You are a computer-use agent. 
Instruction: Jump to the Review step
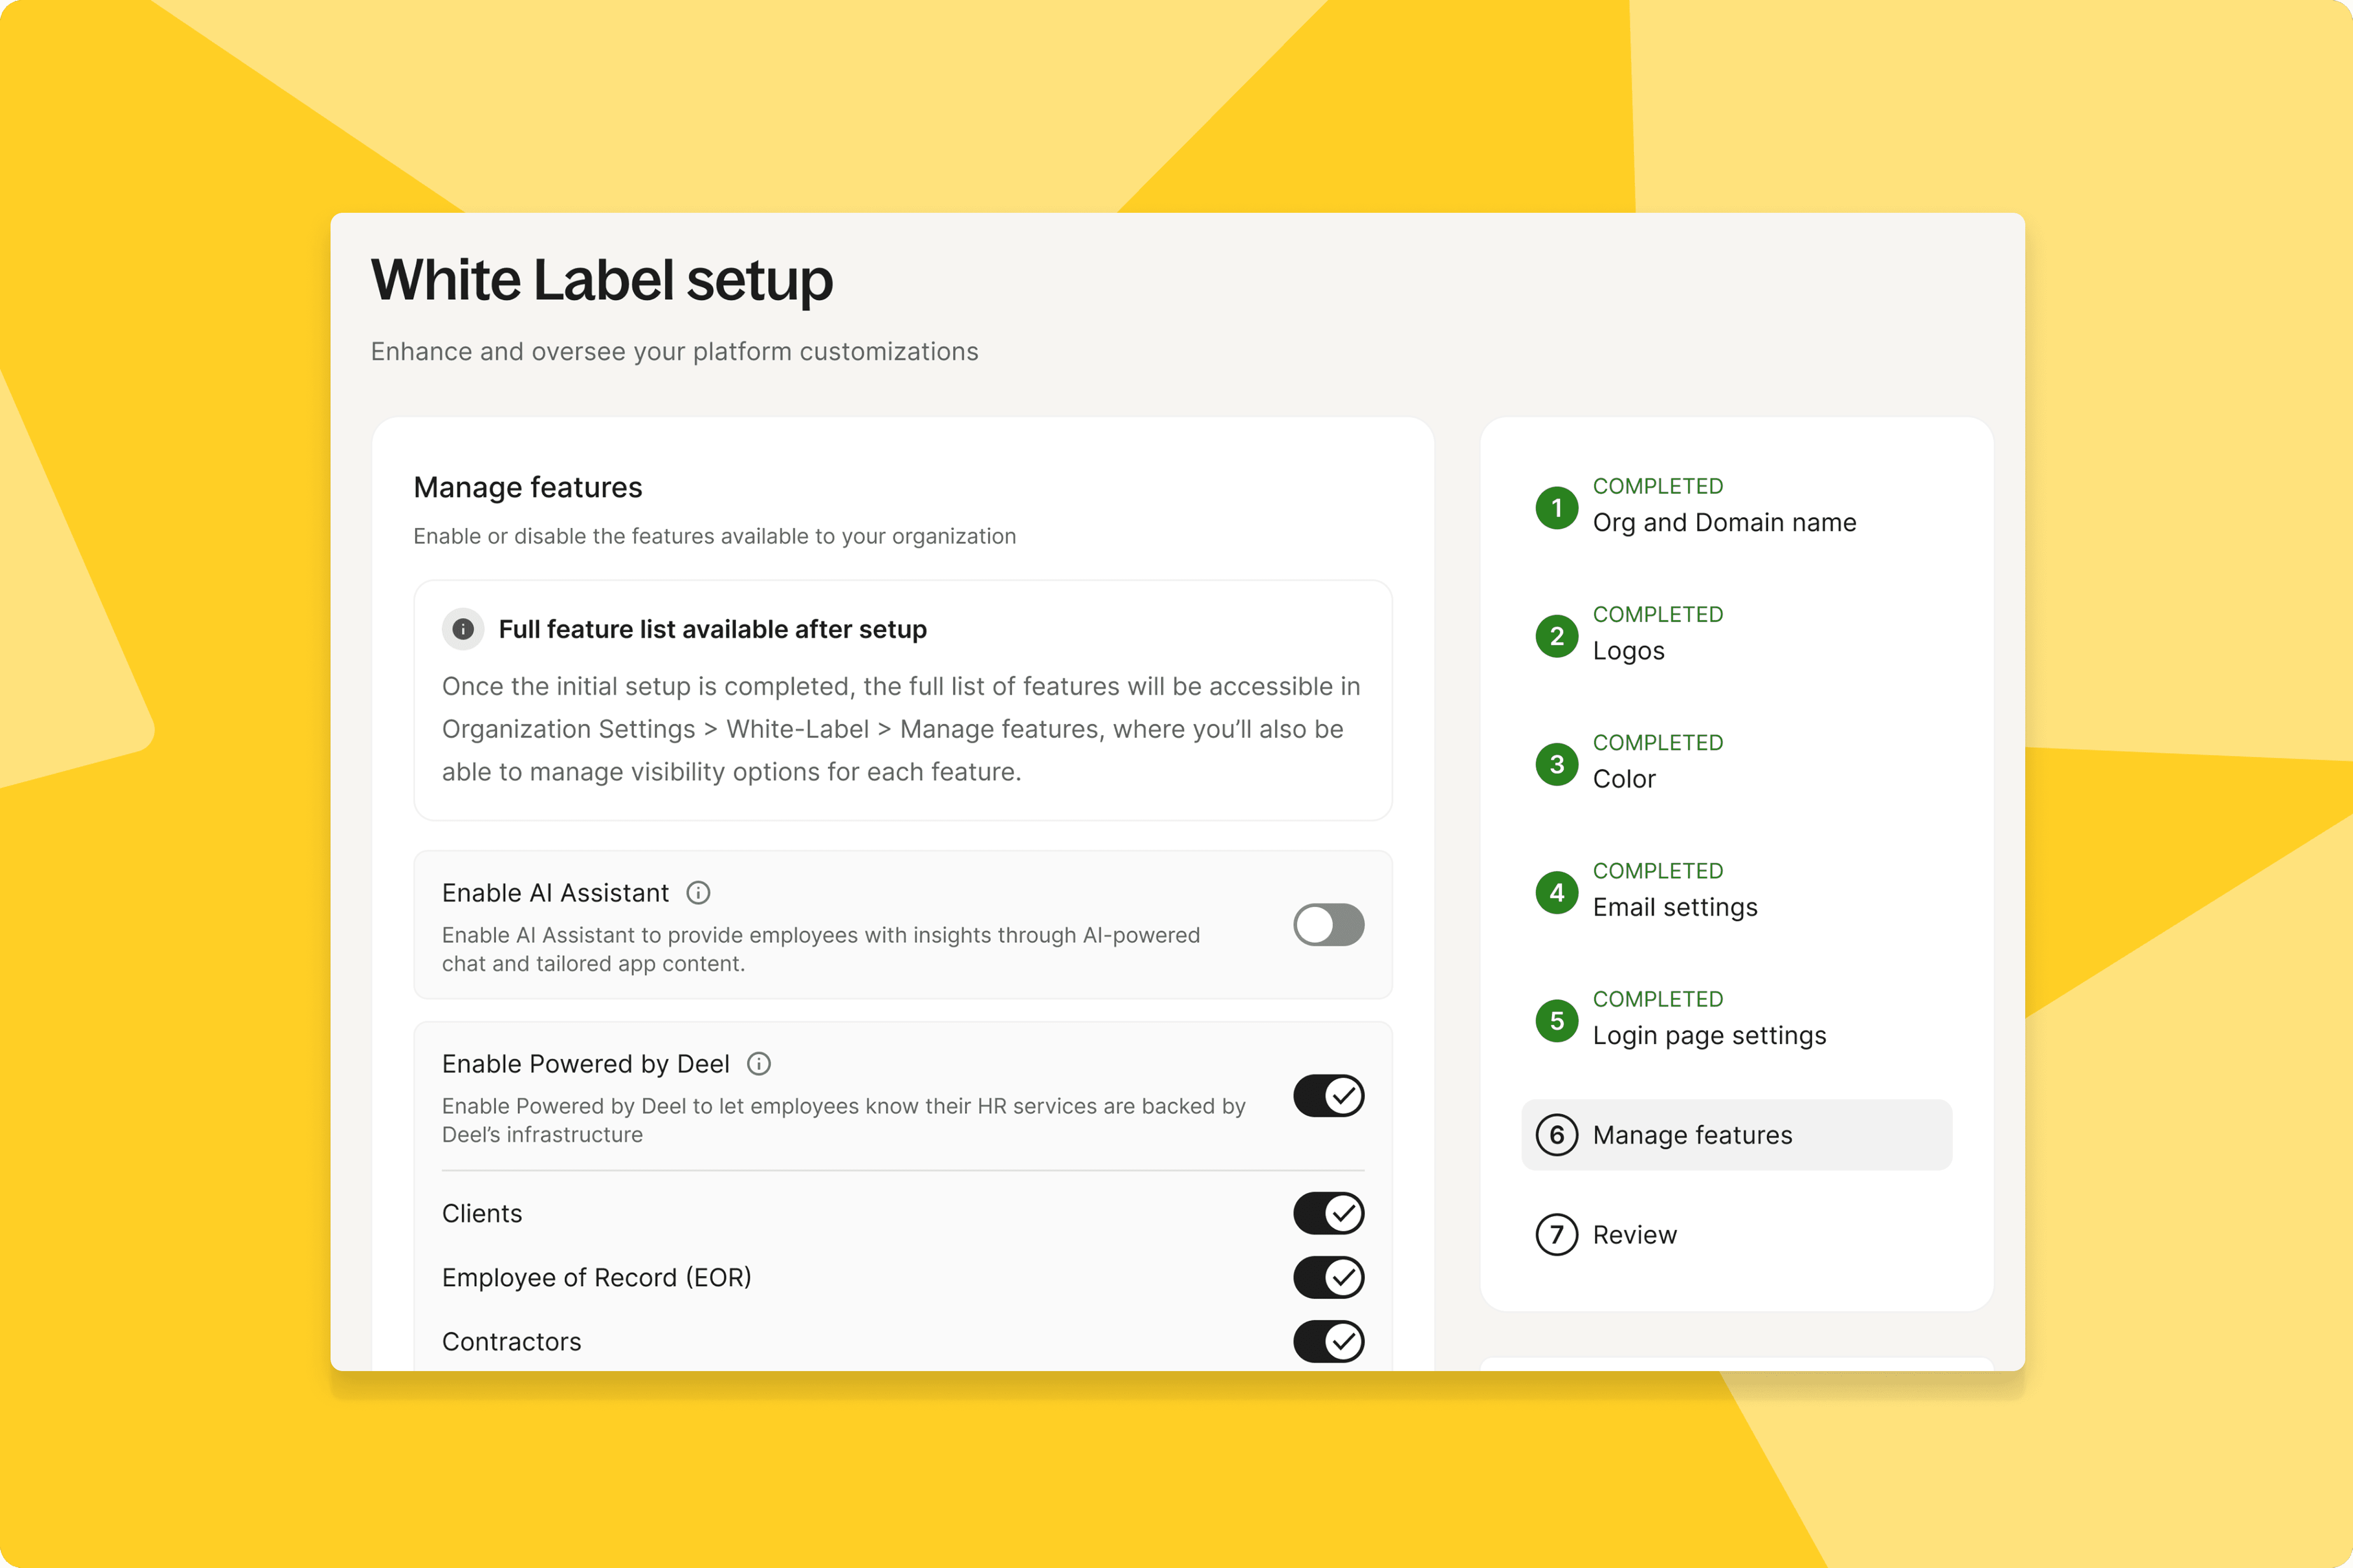[x=1634, y=1235]
